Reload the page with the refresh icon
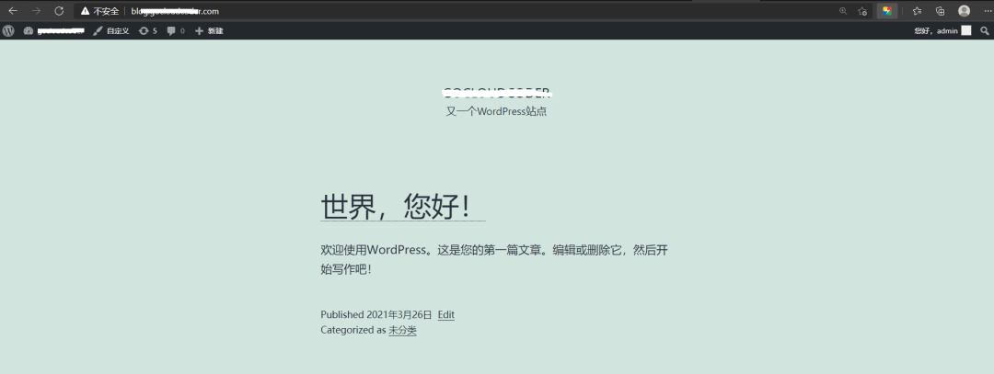Image resolution: width=994 pixels, height=374 pixels. (59, 11)
